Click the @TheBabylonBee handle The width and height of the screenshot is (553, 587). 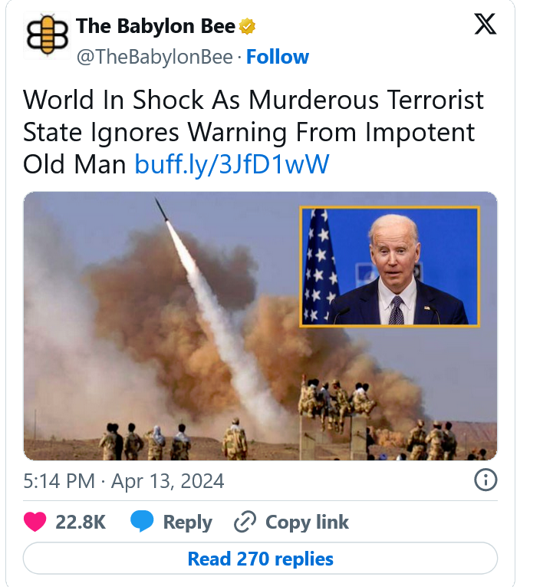[x=154, y=57]
